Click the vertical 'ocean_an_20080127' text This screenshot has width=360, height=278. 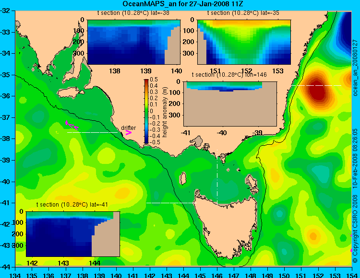(x=355, y=68)
